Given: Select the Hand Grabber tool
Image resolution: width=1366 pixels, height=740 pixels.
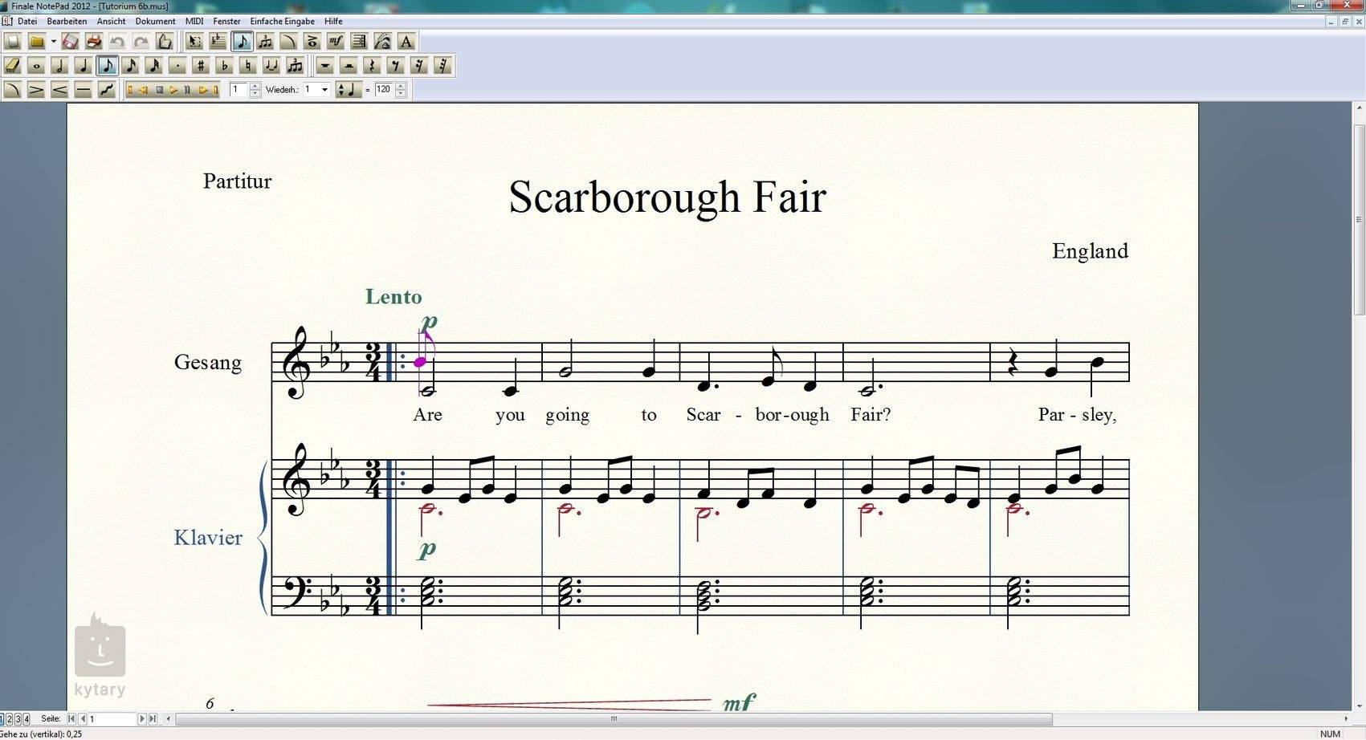Looking at the screenshot, I should tap(165, 42).
